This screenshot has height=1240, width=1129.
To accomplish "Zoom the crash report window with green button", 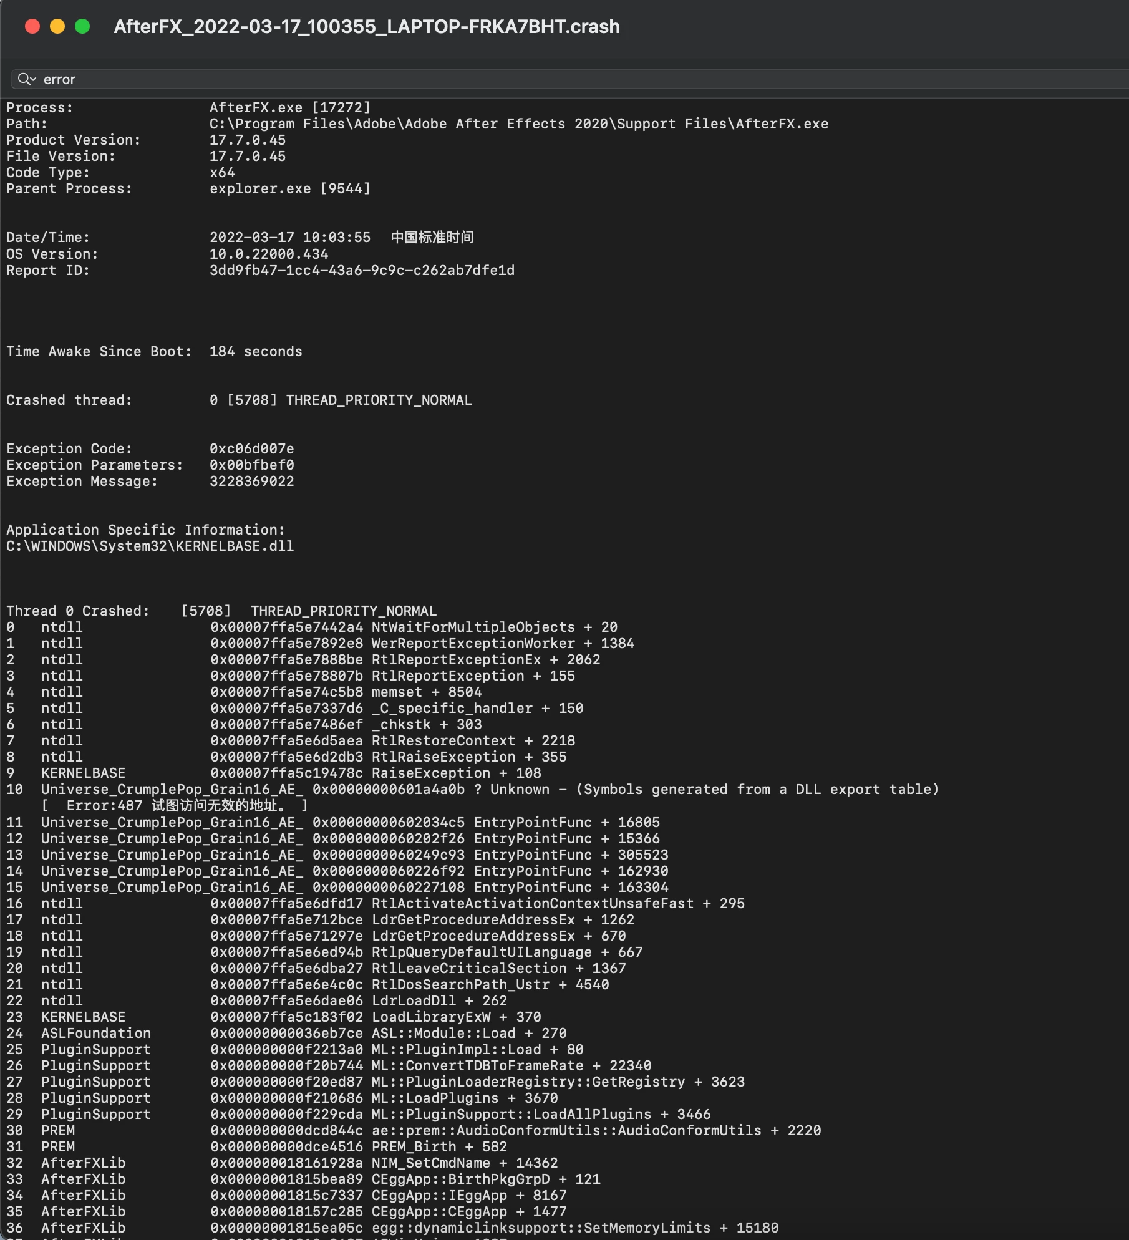I will point(82,26).
